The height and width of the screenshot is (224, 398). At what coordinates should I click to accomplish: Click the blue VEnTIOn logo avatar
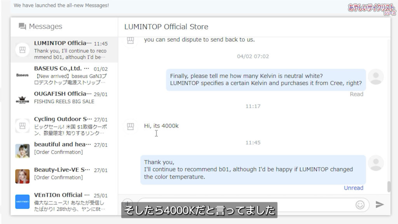coord(22,202)
